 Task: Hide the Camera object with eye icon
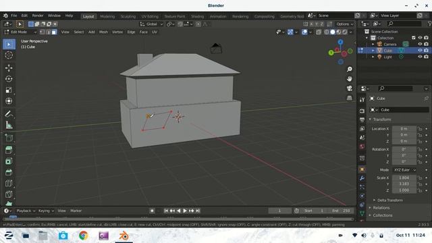pos(420,44)
